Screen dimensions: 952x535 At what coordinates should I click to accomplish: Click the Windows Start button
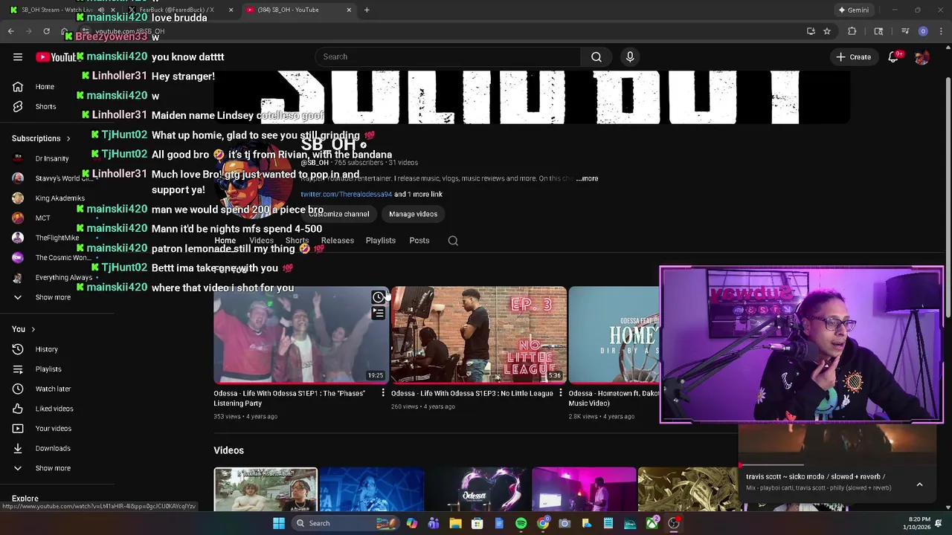click(x=278, y=523)
